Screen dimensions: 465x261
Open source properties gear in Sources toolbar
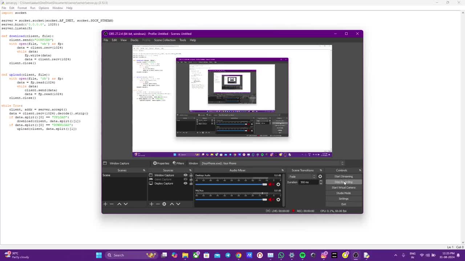click(x=164, y=204)
